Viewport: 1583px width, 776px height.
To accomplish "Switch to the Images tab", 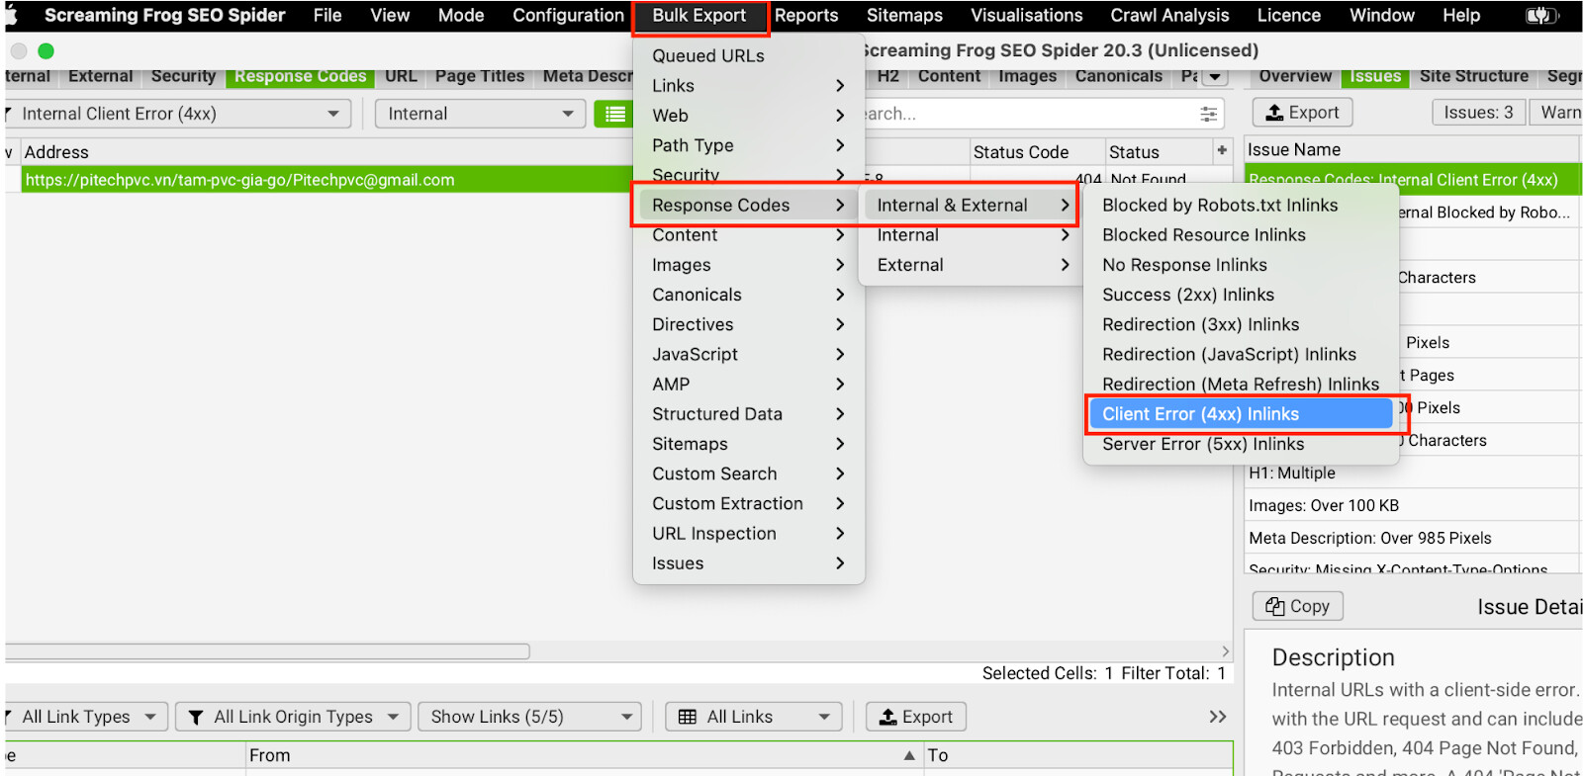I will pyautogui.click(x=1027, y=76).
